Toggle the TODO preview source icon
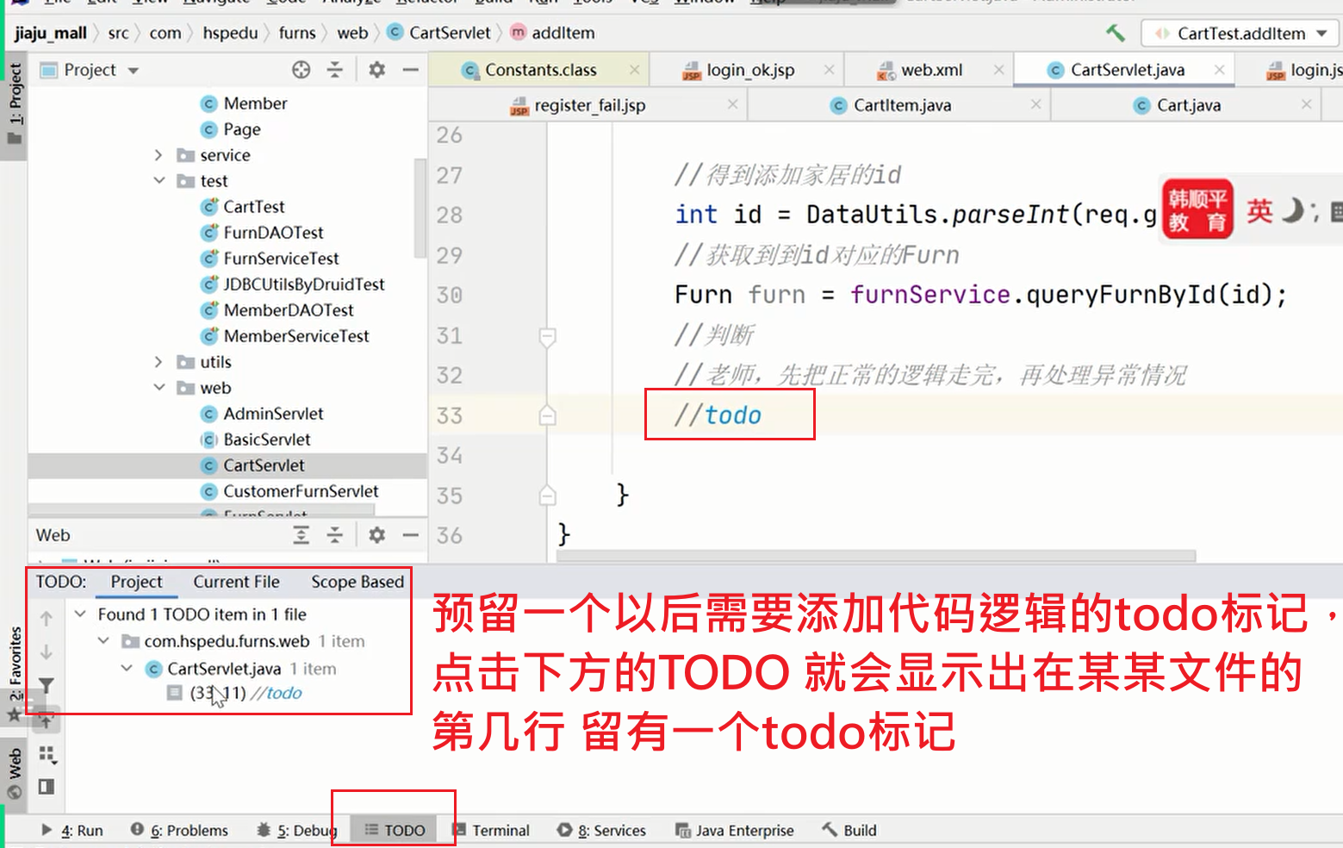The width and height of the screenshot is (1343, 848). (47, 787)
